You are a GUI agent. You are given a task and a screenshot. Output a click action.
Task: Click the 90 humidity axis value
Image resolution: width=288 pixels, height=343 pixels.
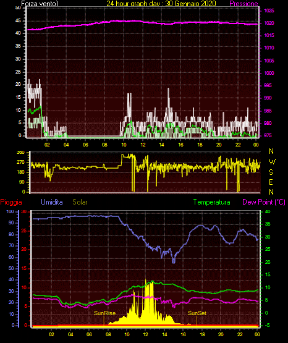11,222
